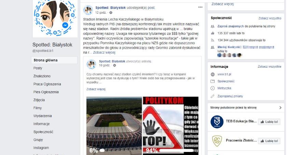Click Zaproś znajomych link
The height and width of the screenshot is (155, 287).
pos(230,26)
